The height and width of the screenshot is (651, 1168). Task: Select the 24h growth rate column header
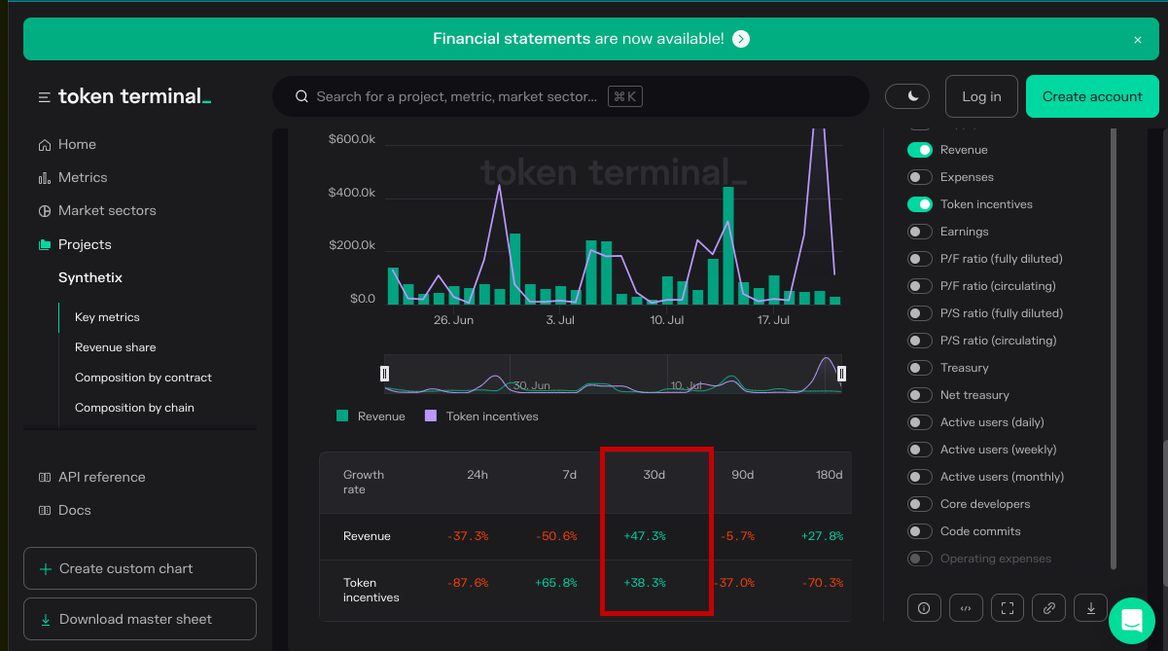pyautogui.click(x=477, y=475)
